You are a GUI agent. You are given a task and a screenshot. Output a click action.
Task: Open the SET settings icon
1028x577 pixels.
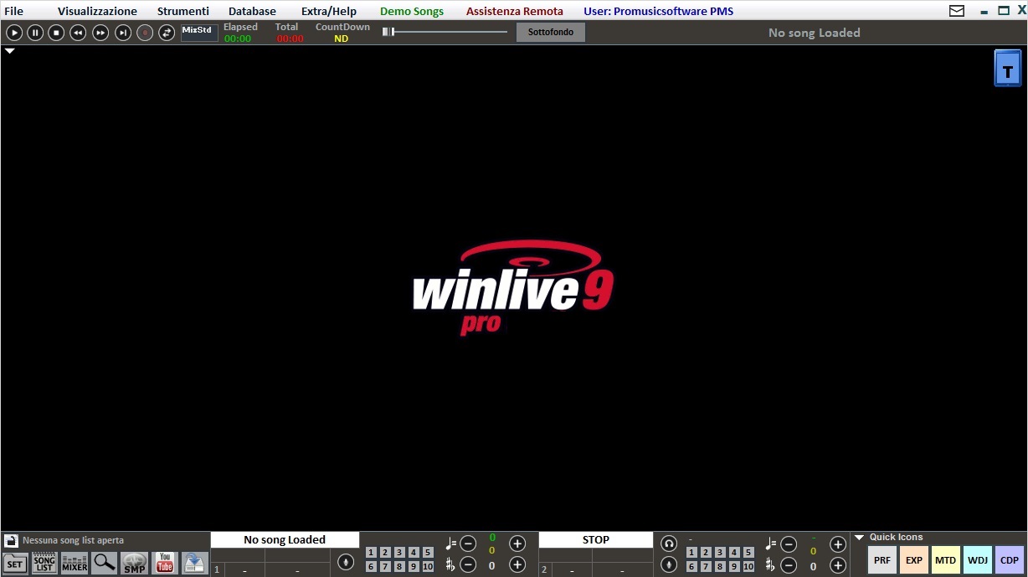pyautogui.click(x=15, y=564)
